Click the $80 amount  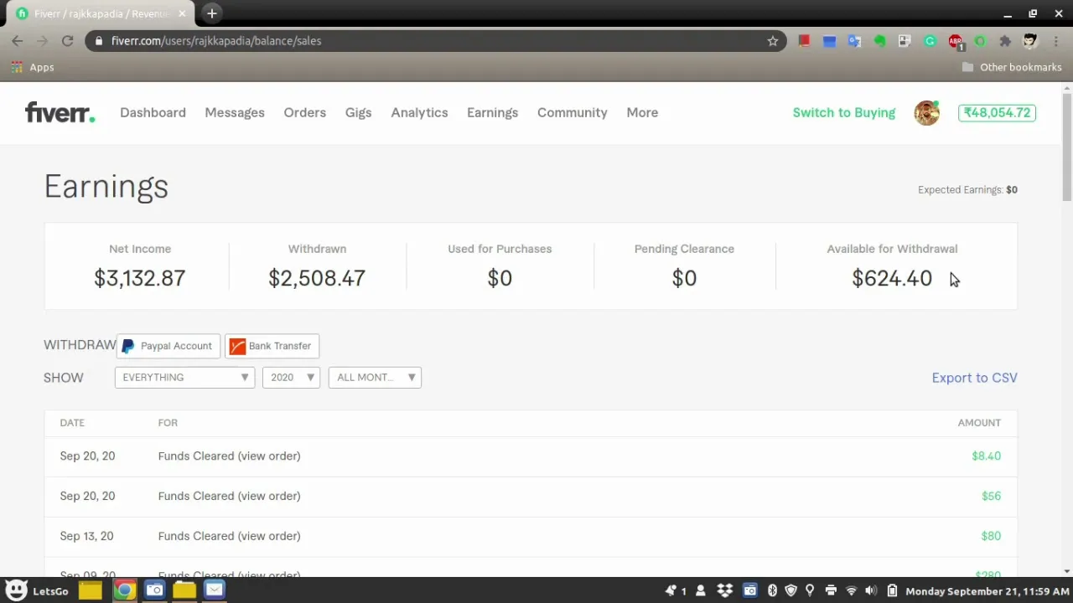991,536
